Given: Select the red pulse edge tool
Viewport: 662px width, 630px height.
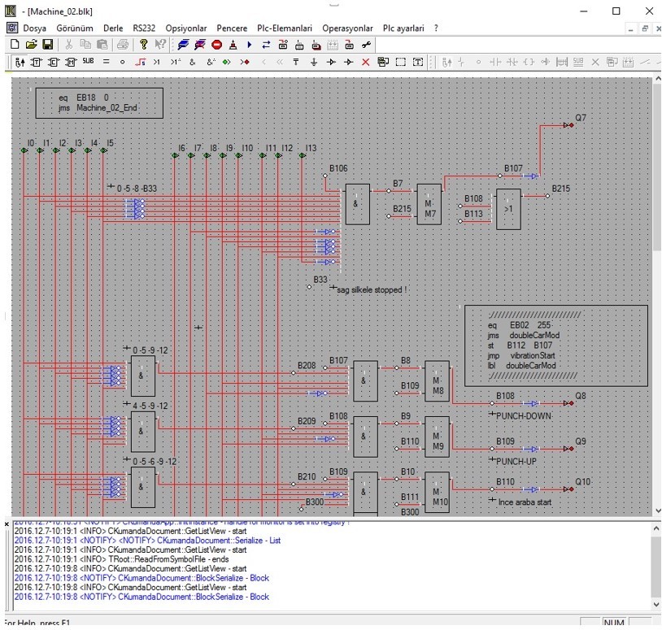Looking at the screenshot, I should pos(140,62).
